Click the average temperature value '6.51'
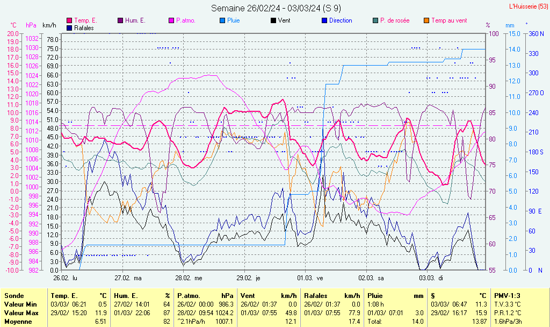The image size is (550, 327). pos(100,322)
